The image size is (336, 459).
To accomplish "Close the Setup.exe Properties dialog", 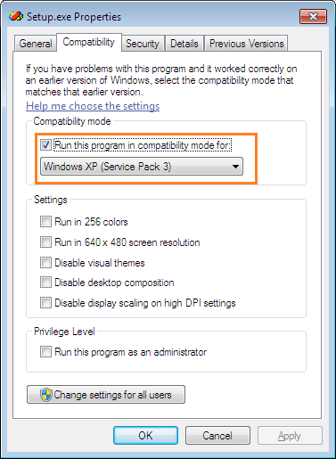I will click(313, 16).
